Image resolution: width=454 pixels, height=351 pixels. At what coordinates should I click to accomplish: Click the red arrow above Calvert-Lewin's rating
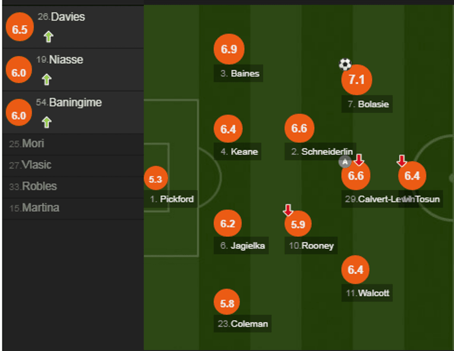point(359,160)
